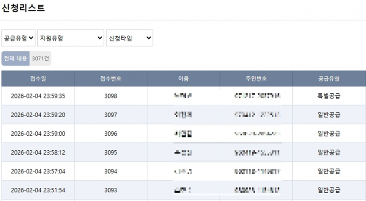Screen dimensions: 366x201
Task: Click the 주민번호 column header
Action: [x=256, y=79]
